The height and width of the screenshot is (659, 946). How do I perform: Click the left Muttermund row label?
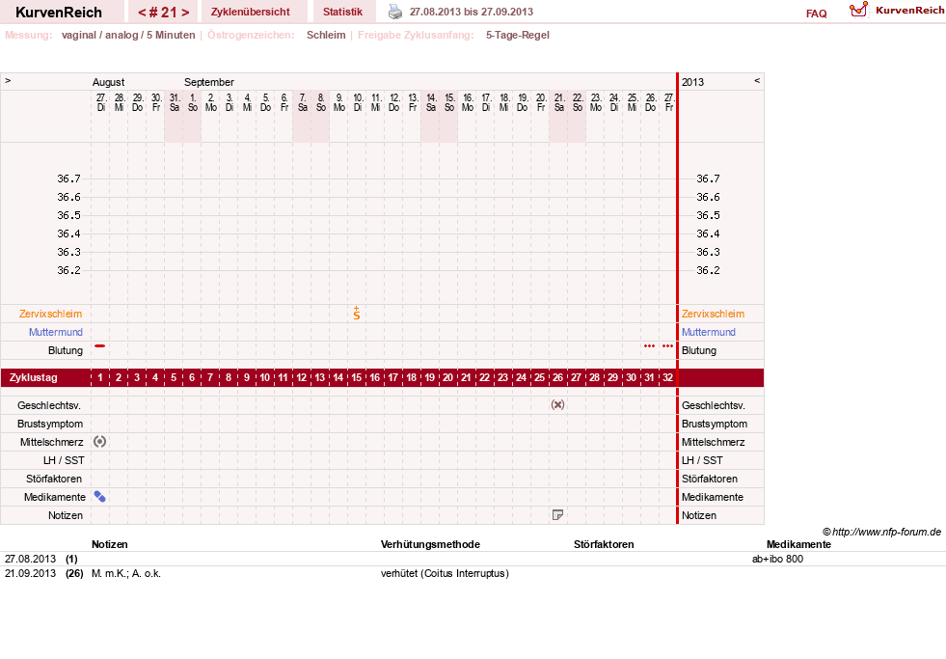[x=56, y=332]
